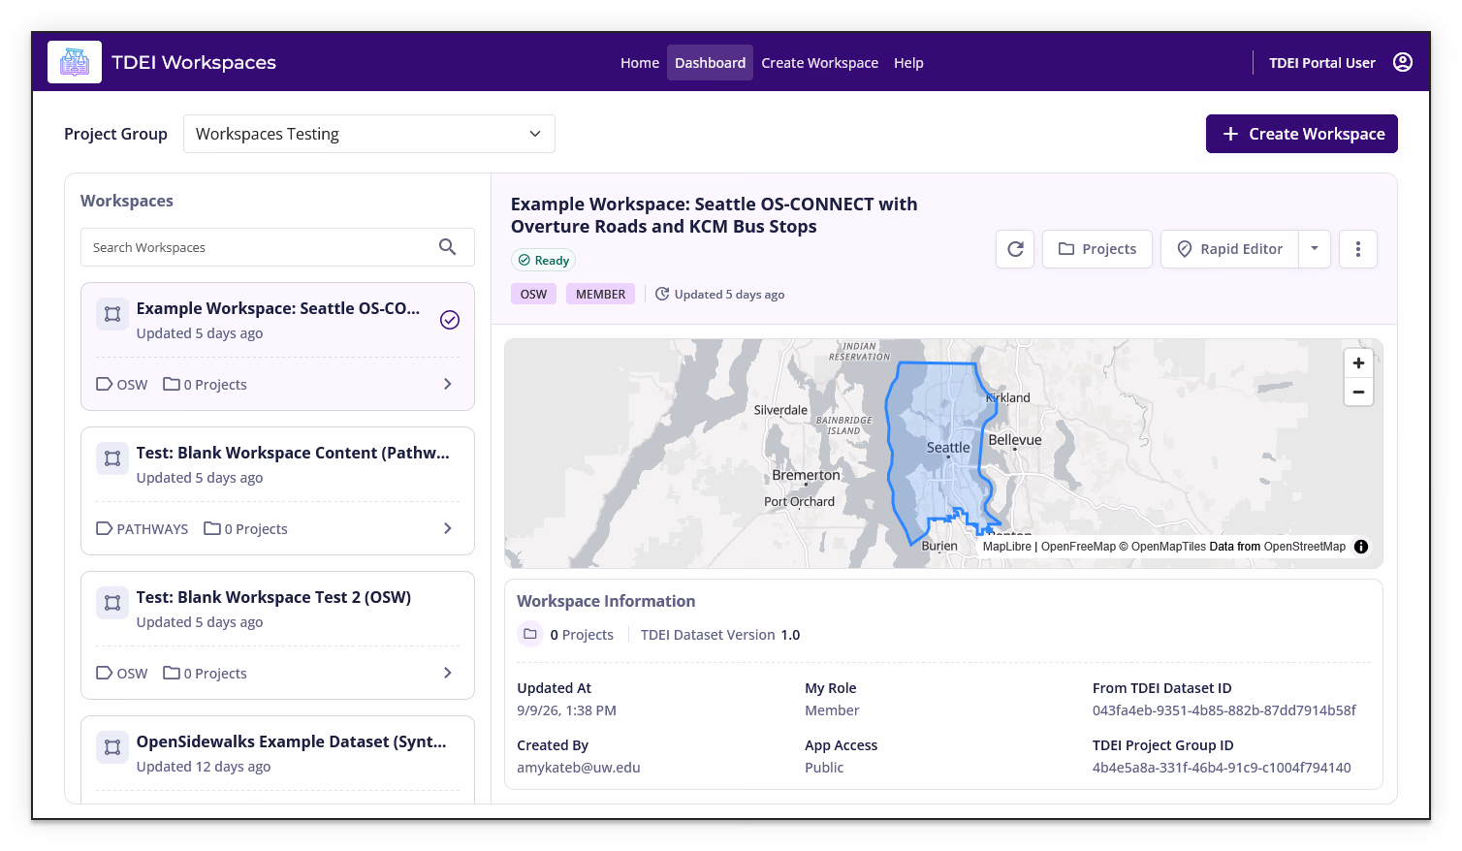
Task: Click the Ready status badge
Action: (x=543, y=260)
